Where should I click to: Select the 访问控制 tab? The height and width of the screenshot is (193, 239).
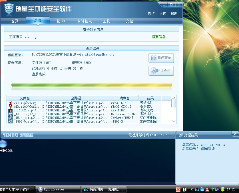[84, 21]
